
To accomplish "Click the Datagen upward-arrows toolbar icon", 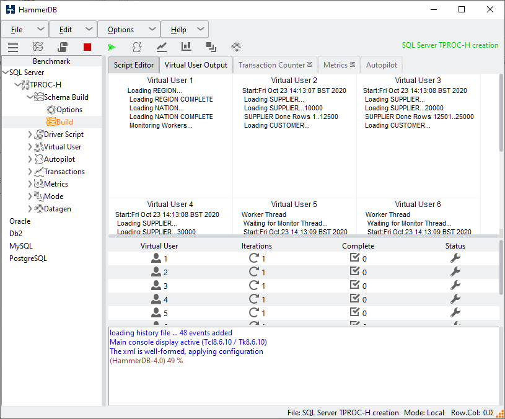I will click(x=236, y=47).
